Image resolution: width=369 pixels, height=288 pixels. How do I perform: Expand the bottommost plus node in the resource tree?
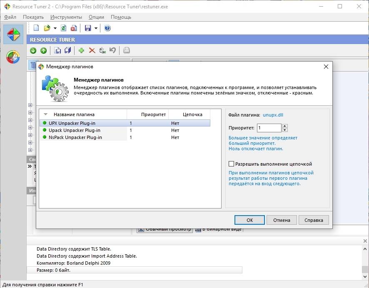click(30, 150)
